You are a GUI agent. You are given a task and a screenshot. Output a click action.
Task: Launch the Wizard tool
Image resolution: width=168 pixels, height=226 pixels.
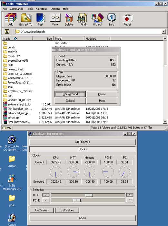tap(97, 19)
